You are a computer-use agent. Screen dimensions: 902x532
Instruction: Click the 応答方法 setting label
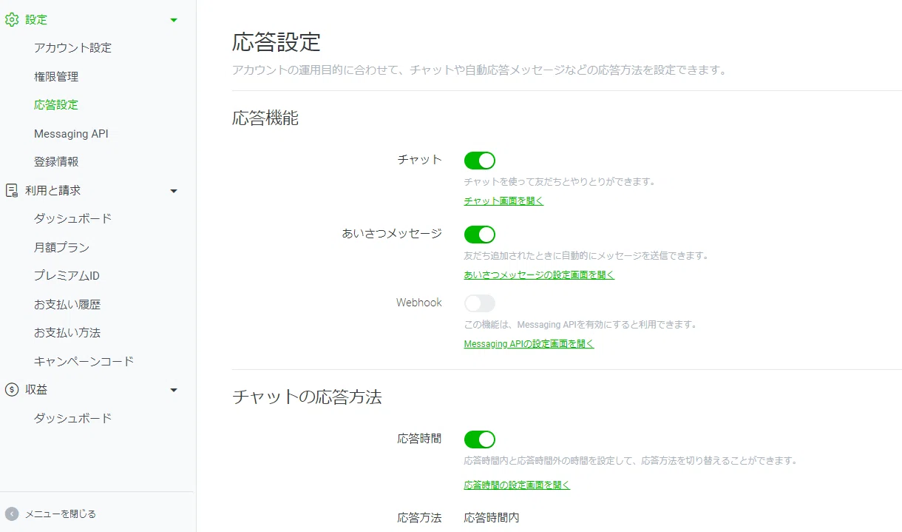(x=419, y=518)
